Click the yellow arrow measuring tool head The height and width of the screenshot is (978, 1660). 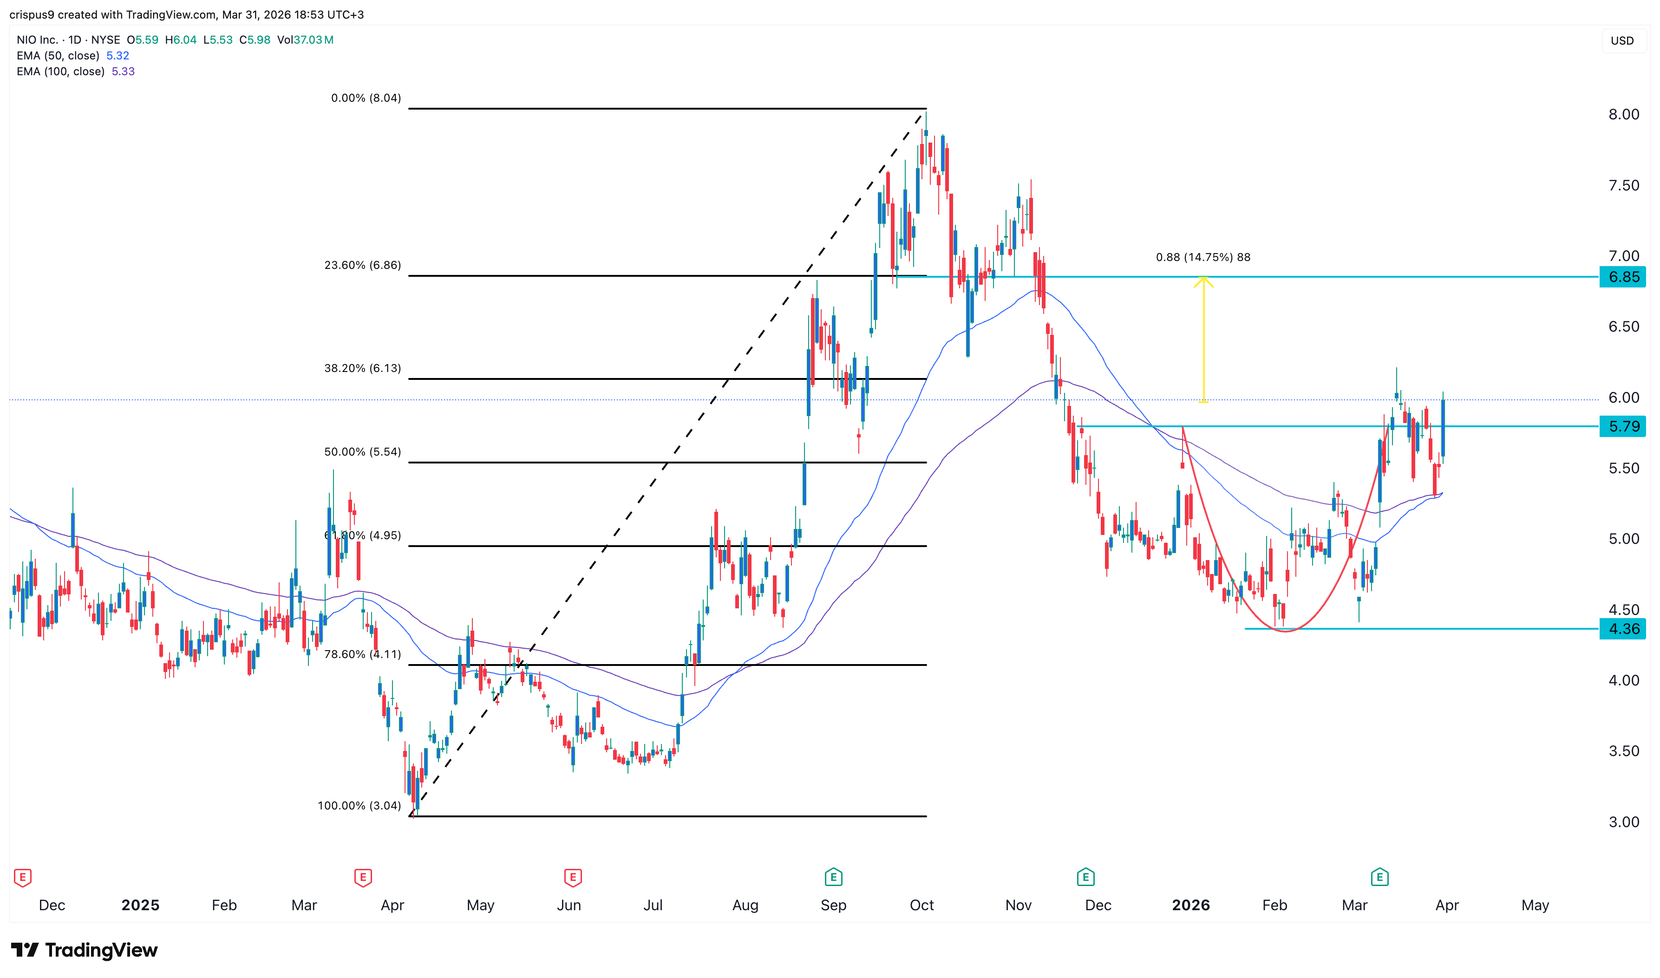tap(1203, 282)
